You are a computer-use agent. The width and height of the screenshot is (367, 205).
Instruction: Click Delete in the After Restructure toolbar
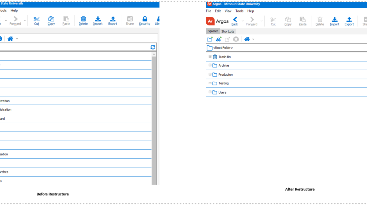[x=320, y=21]
